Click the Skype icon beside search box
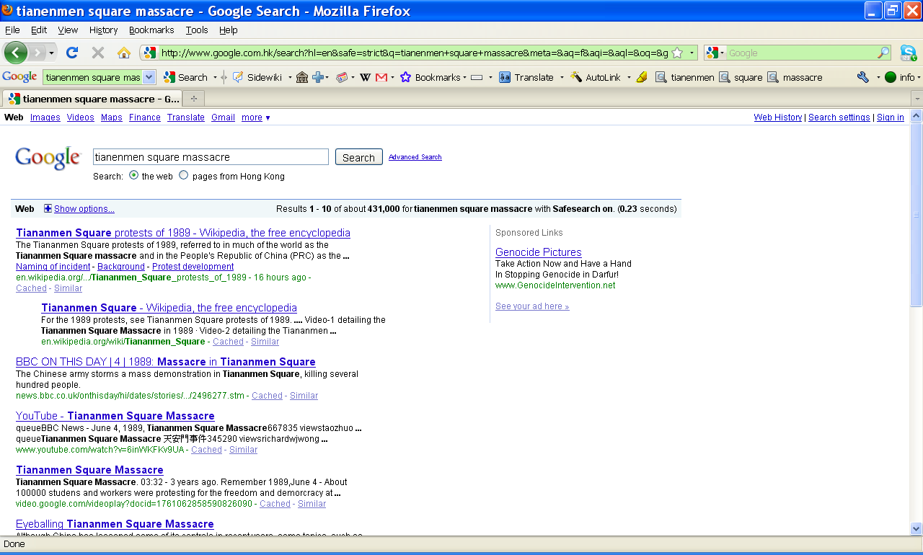Image resolution: width=923 pixels, height=555 pixels. click(908, 53)
